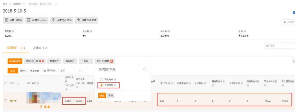Go to 首页 breadcrumb link
The image size is (295, 112).
[x=5, y=4]
